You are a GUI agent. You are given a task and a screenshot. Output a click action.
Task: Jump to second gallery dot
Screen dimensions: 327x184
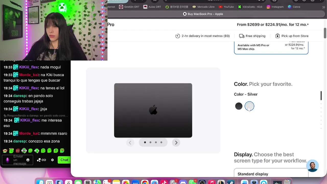tap(150, 142)
